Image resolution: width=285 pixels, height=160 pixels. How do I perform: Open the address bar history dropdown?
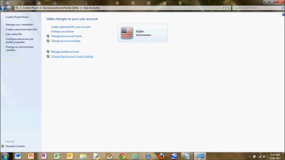coord(224,8)
